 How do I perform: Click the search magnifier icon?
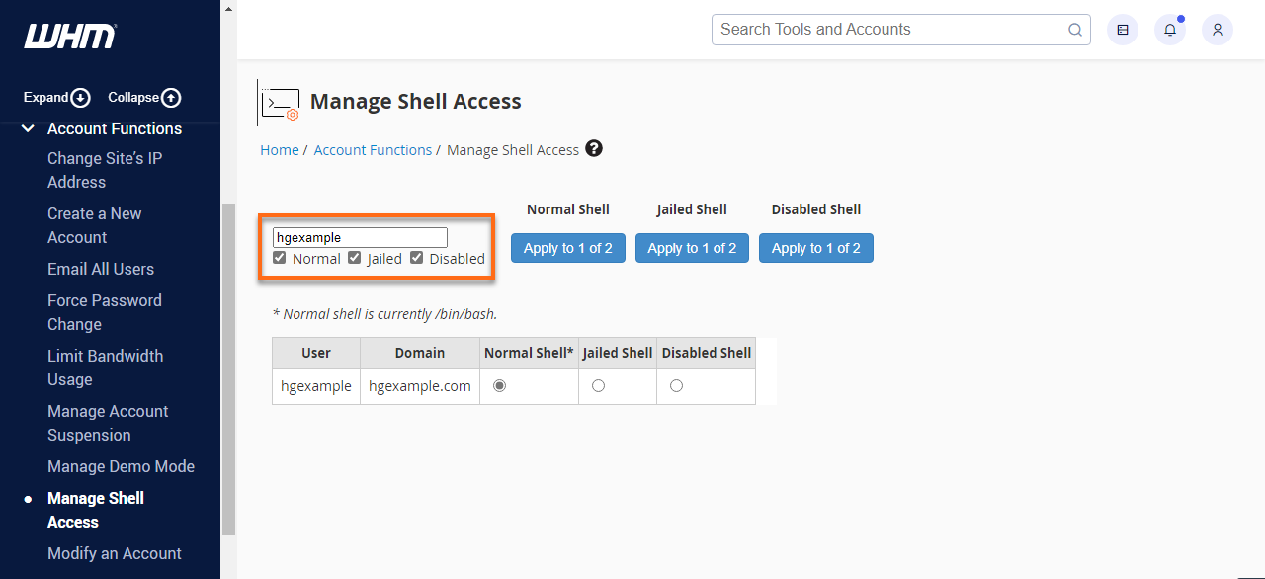pyautogui.click(x=1074, y=29)
